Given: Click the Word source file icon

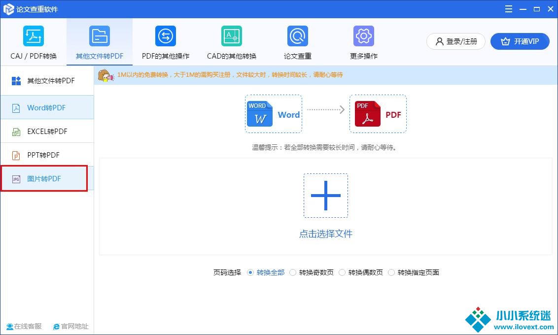Looking at the screenshot, I should (x=260, y=114).
